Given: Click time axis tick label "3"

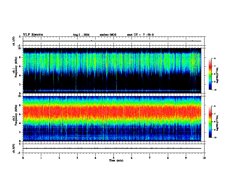Looking at the screenshot, I should pos(77,158).
